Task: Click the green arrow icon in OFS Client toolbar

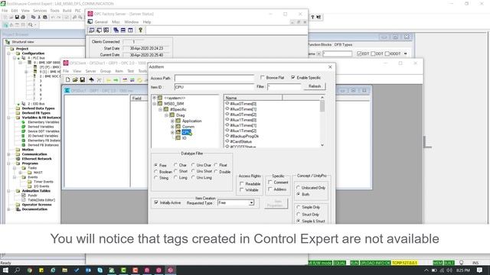Action: 116,80
